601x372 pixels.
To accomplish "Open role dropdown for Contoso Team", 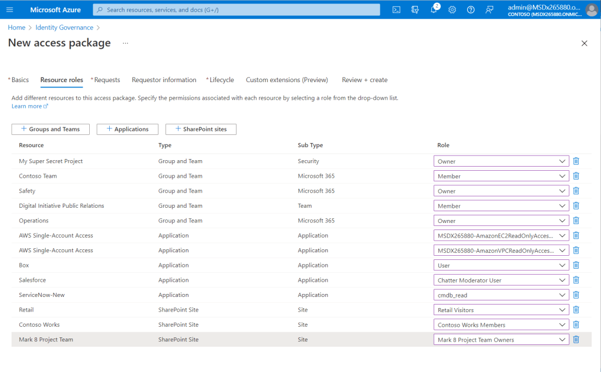I will tap(501, 176).
